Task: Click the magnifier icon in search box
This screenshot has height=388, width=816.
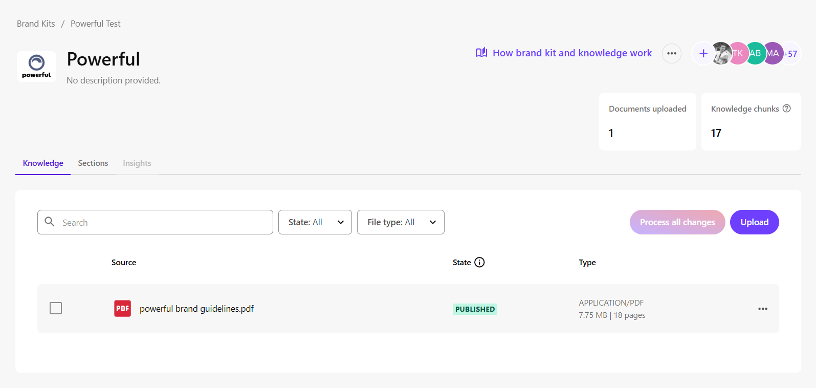Action: coord(50,222)
